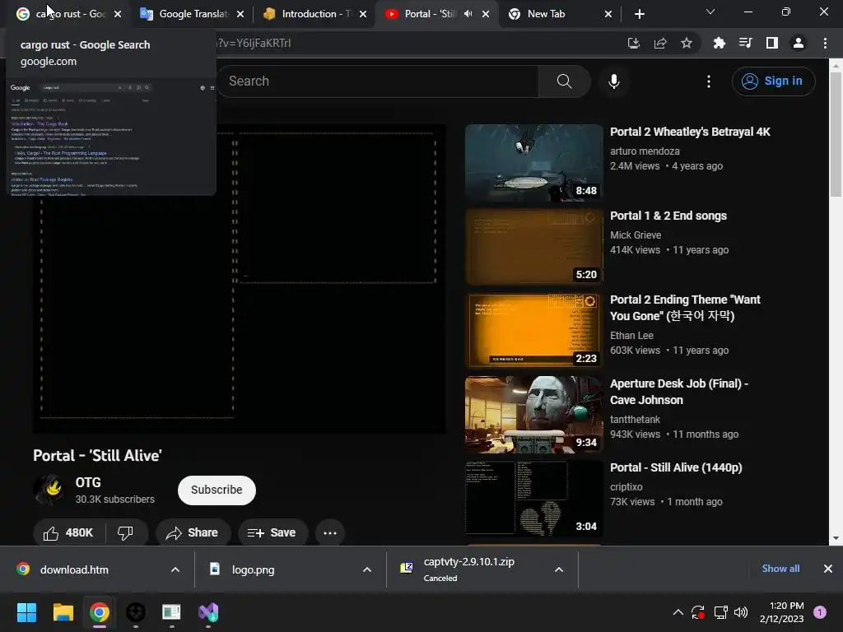The image size is (843, 632).
Task: Open more actions ellipsis under video
Action: click(x=330, y=533)
